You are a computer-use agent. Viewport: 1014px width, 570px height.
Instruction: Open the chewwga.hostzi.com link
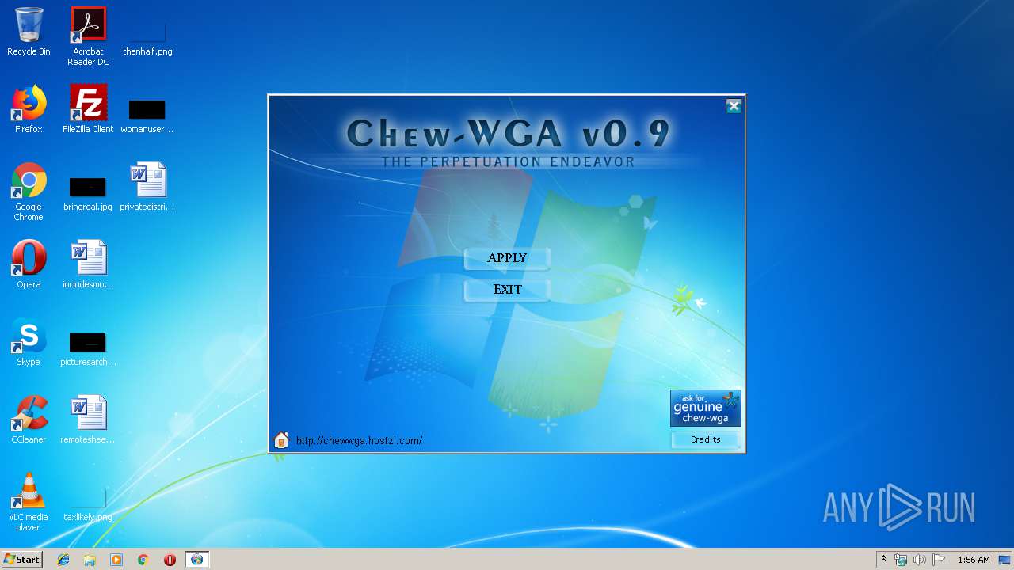click(x=359, y=441)
